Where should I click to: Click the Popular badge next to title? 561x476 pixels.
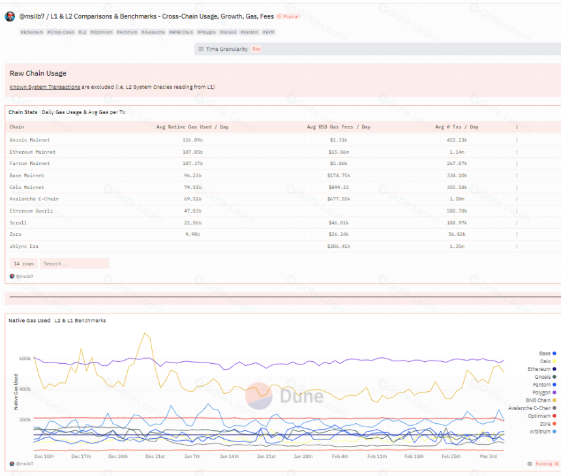click(x=288, y=16)
